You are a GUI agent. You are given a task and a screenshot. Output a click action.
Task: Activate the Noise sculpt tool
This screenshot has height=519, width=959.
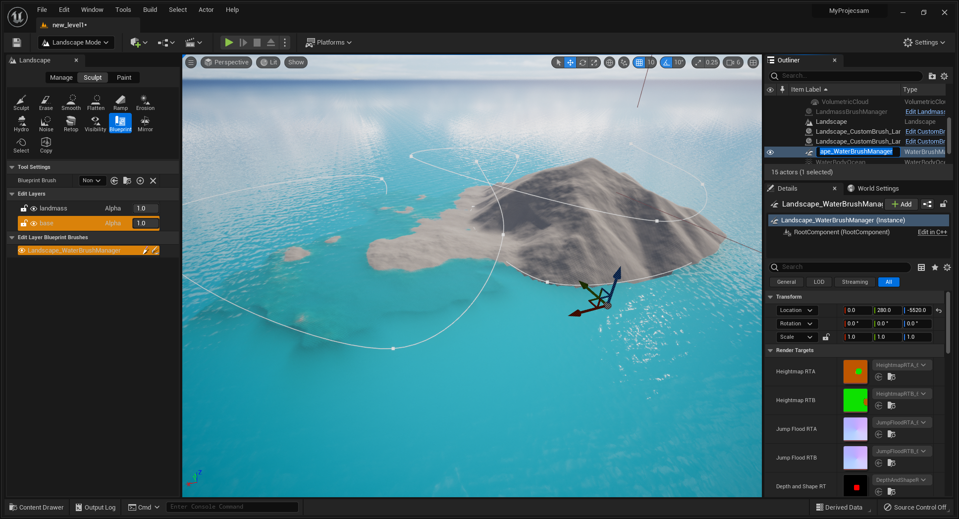click(x=46, y=124)
